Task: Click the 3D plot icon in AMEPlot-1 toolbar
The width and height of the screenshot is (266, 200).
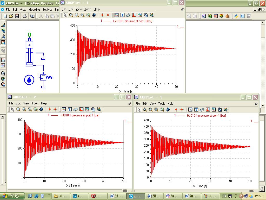Action: pyautogui.click(x=152, y=15)
